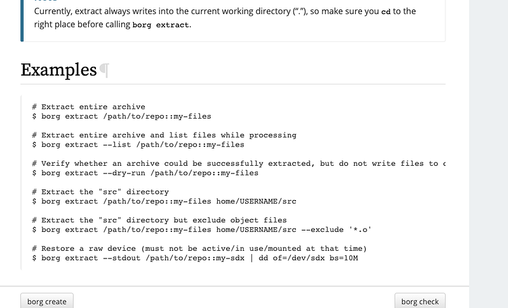Click the Examples heading permalink pilcrow icon
508x308 pixels.
click(104, 70)
